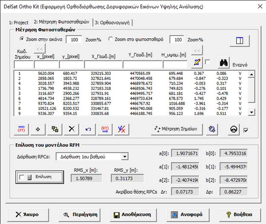Select 'Zoom στο φωτοσταθερό' radio button
The image size is (266, 224).
click(111, 39)
